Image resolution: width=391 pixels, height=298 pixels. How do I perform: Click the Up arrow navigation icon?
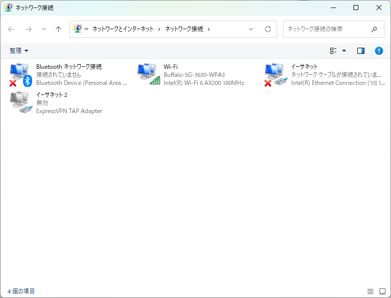point(58,29)
